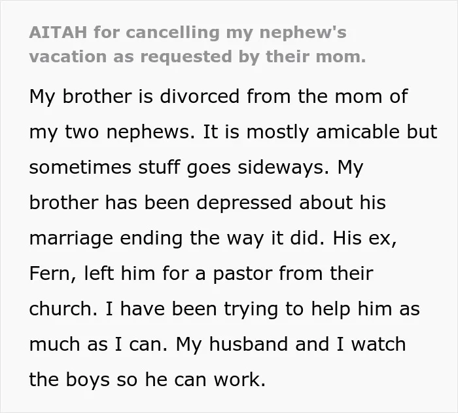Click the name "Fern," in the paragraph

[x=53, y=273]
